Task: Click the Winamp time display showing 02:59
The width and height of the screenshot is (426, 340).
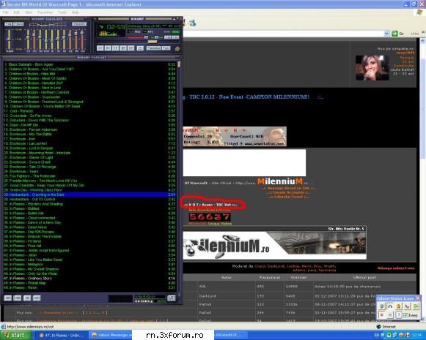Action: [x=115, y=27]
